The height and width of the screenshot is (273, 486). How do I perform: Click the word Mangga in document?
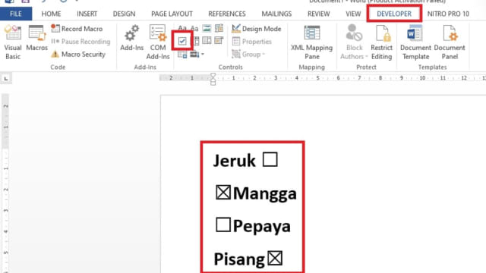pyautogui.click(x=265, y=193)
